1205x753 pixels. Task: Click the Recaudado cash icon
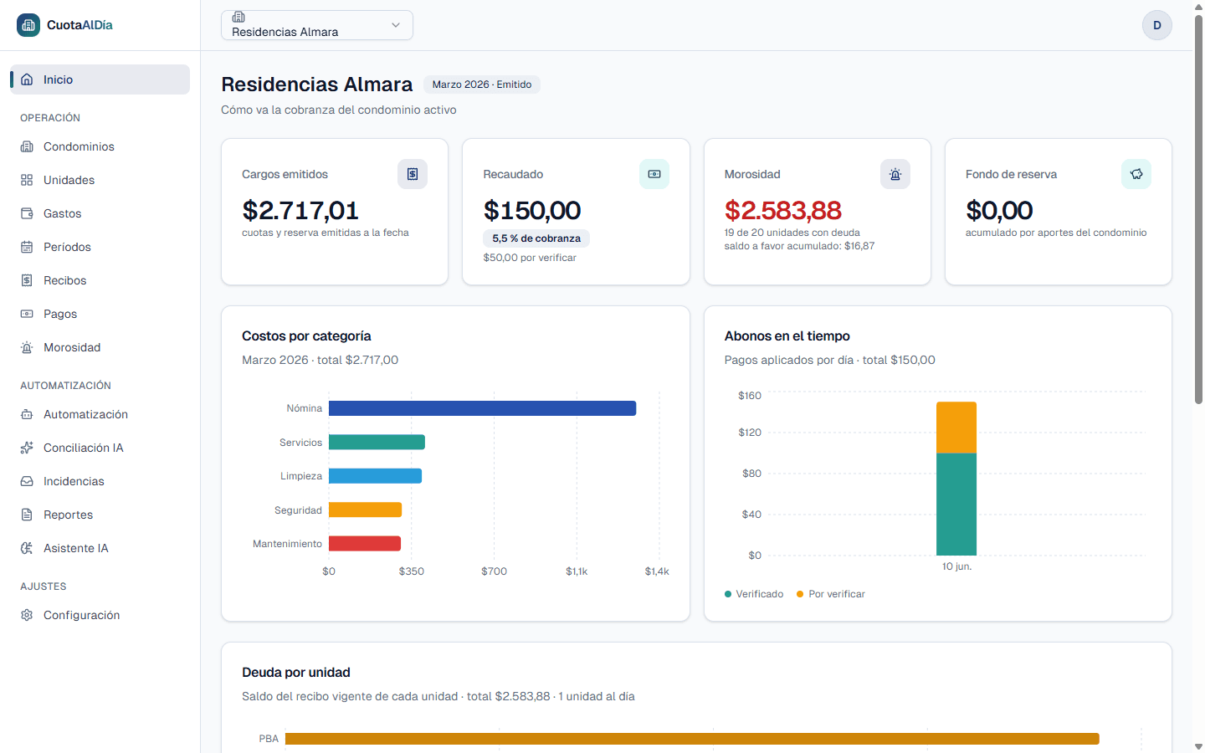[654, 174]
